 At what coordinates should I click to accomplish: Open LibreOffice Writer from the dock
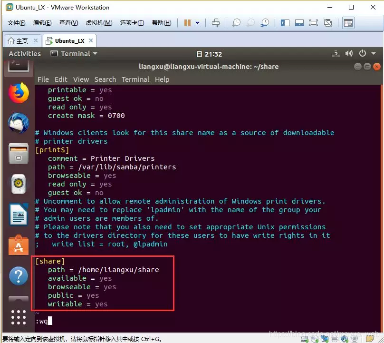(19, 215)
